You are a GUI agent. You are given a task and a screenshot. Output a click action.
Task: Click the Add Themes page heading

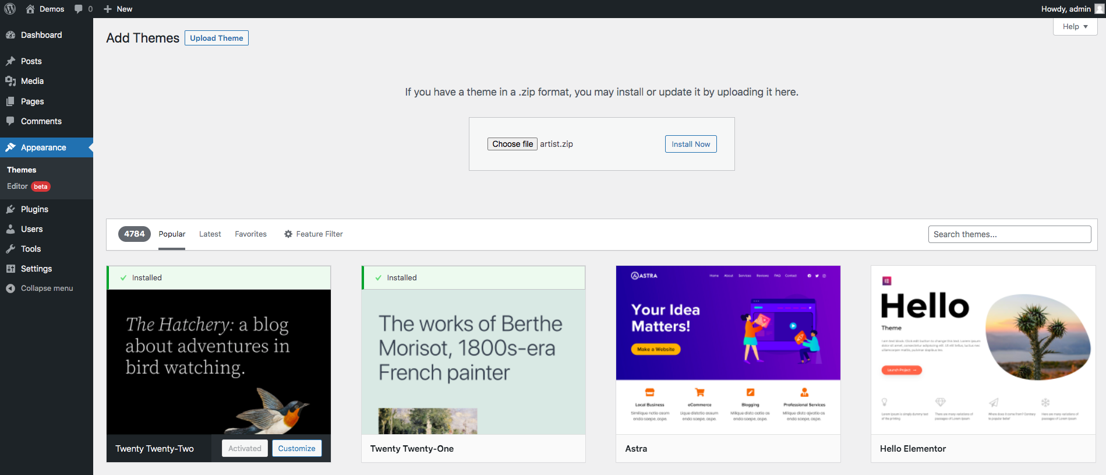coord(143,38)
